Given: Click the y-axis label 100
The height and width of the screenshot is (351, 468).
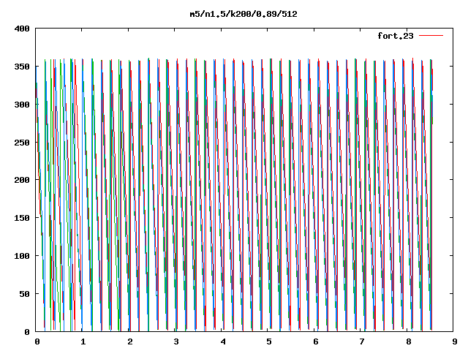Looking at the screenshot, I should click(x=22, y=256).
